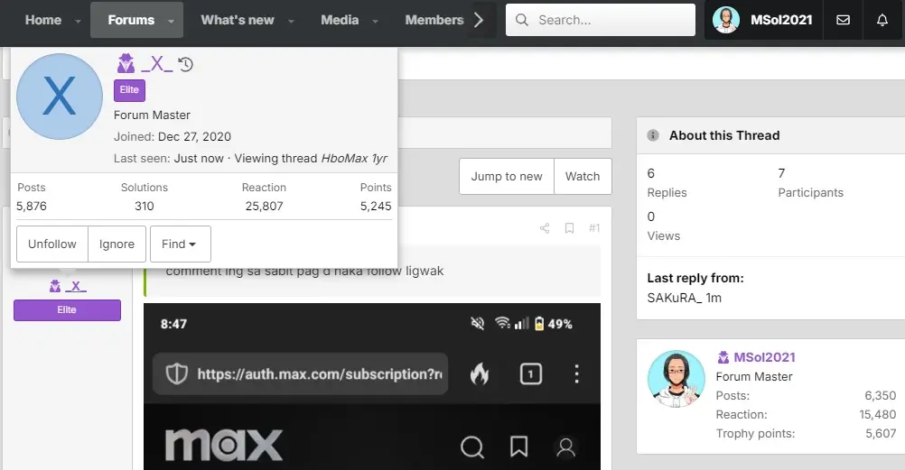Click the Max search icon in the image

click(472, 447)
